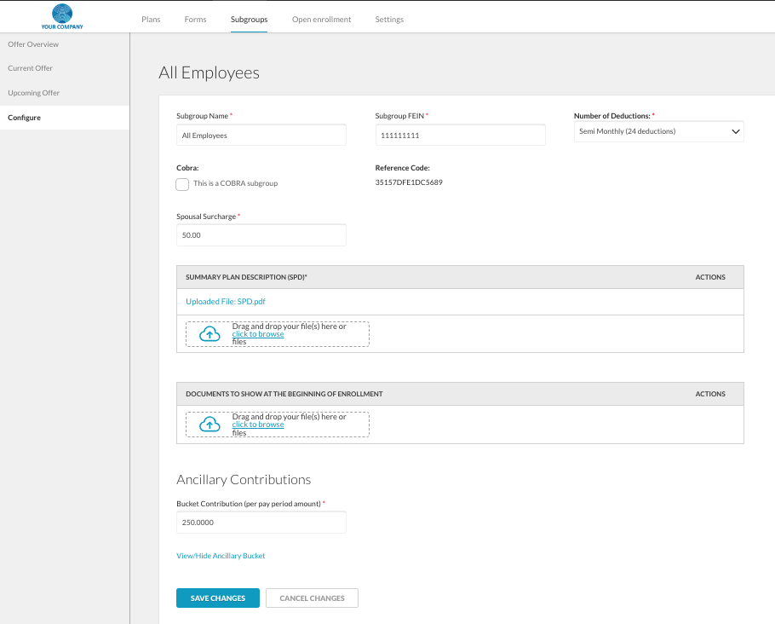Click the SPD upload cloud icon
The height and width of the screenshot is (624, 775).
[210, 334]
